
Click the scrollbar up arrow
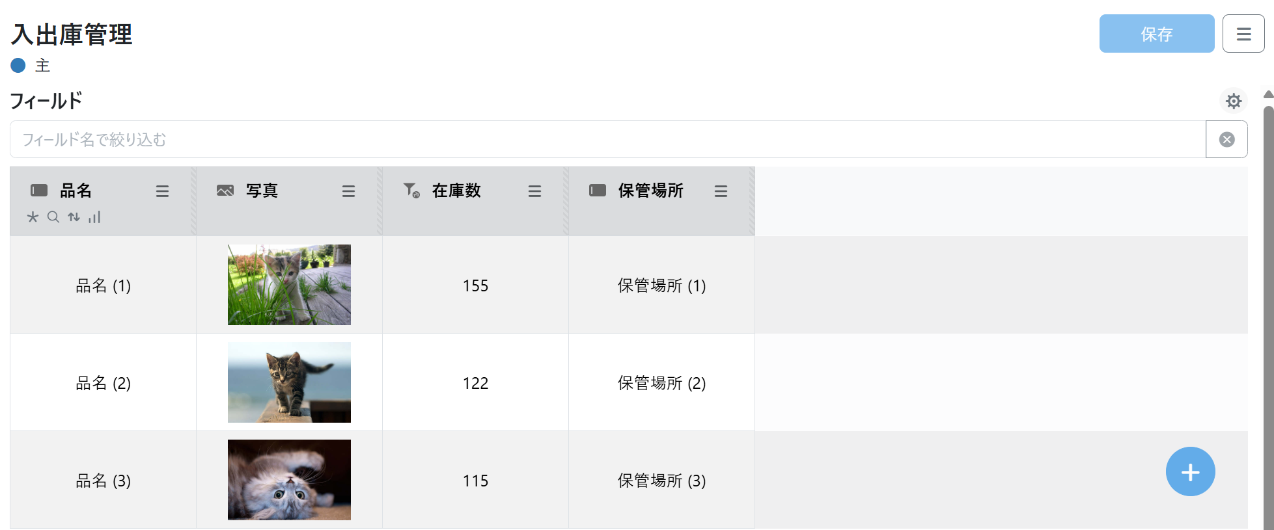pyautogui.click(x=1268, y=95)
